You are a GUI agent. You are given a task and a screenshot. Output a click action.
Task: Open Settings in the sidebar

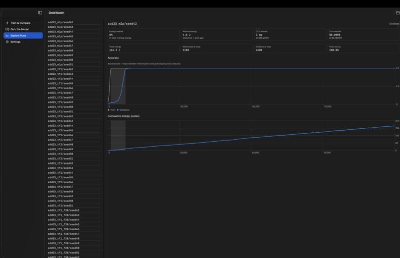coord(23,42)
